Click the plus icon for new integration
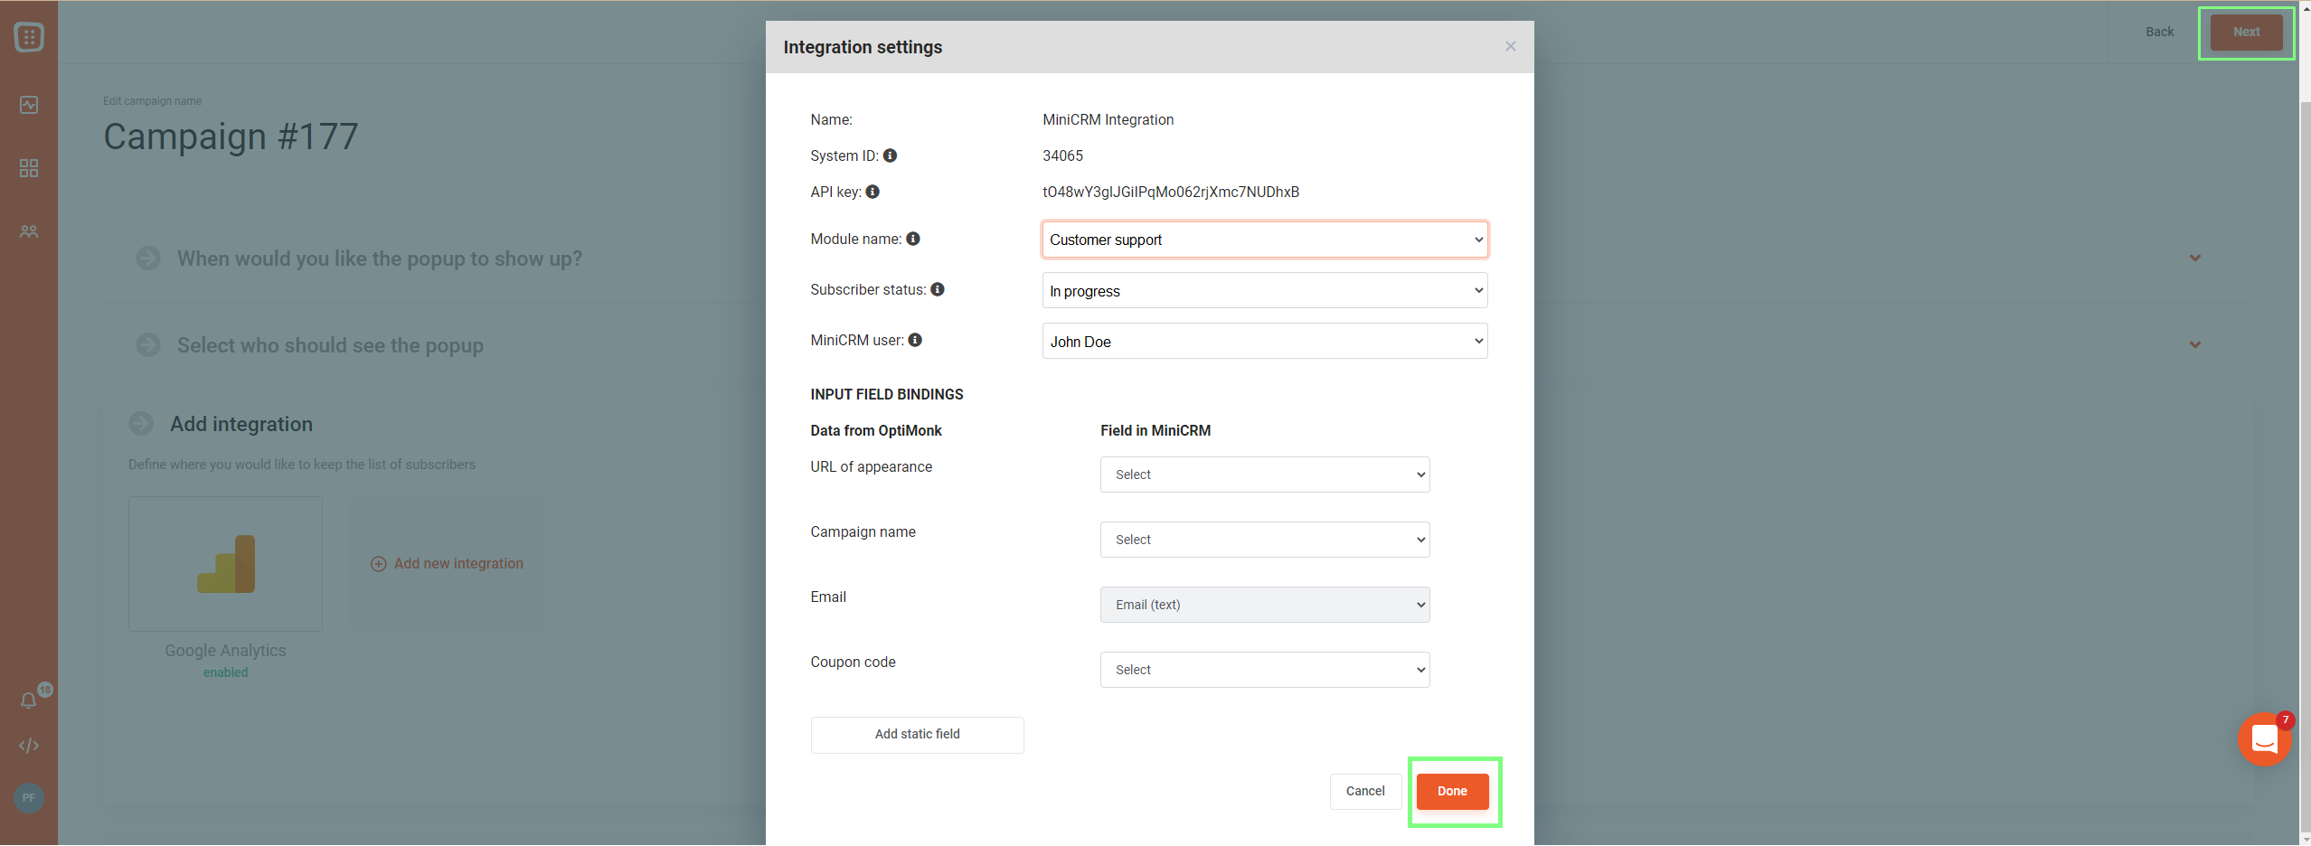2311x846 pixels. coord(379,564)
